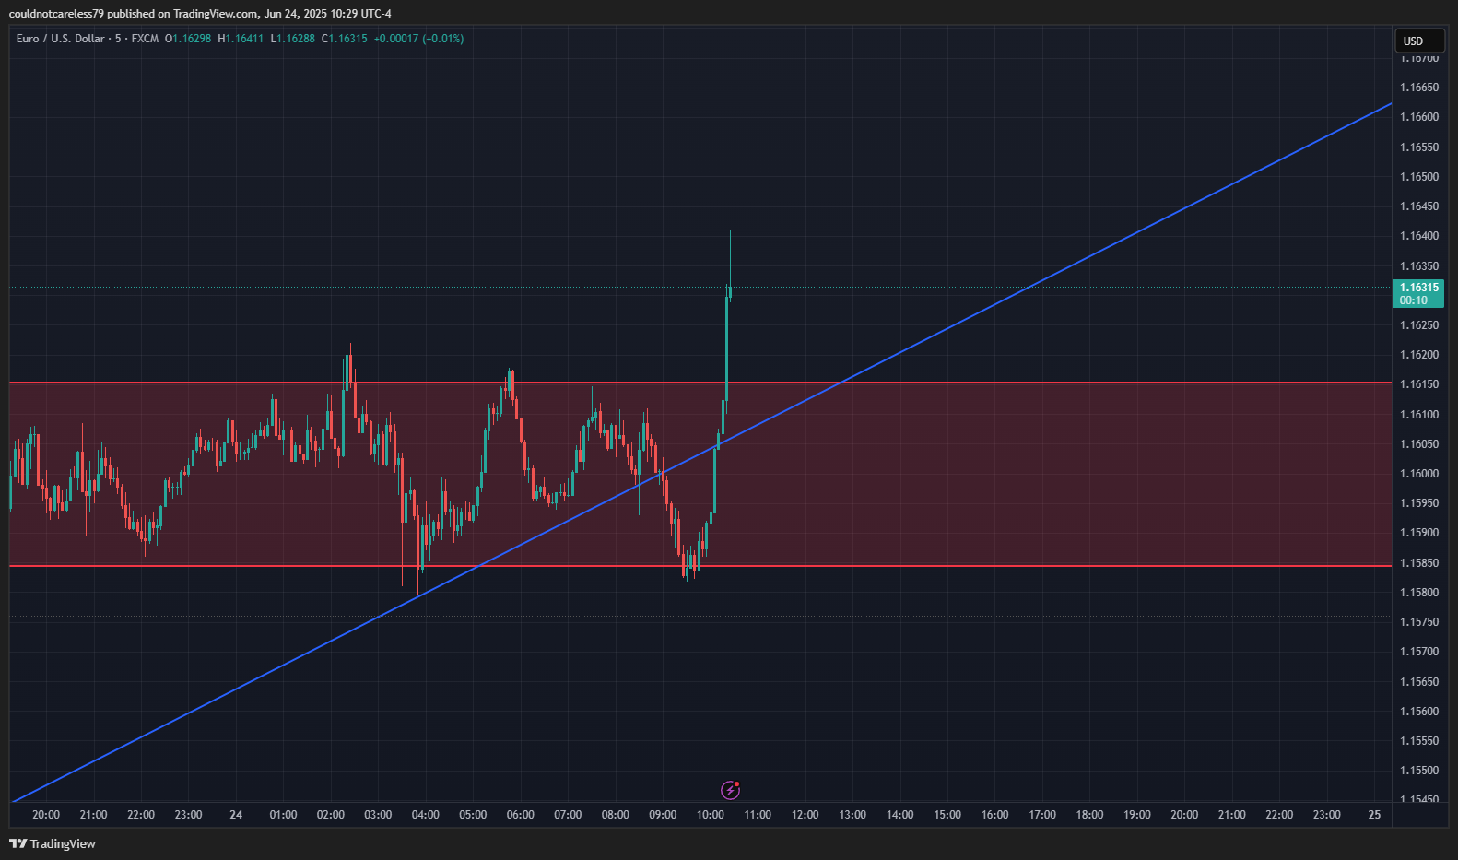Click the 05:00 time axis label
The width and height of the screenshot is (1458, 860).
[x=473, y=815]
